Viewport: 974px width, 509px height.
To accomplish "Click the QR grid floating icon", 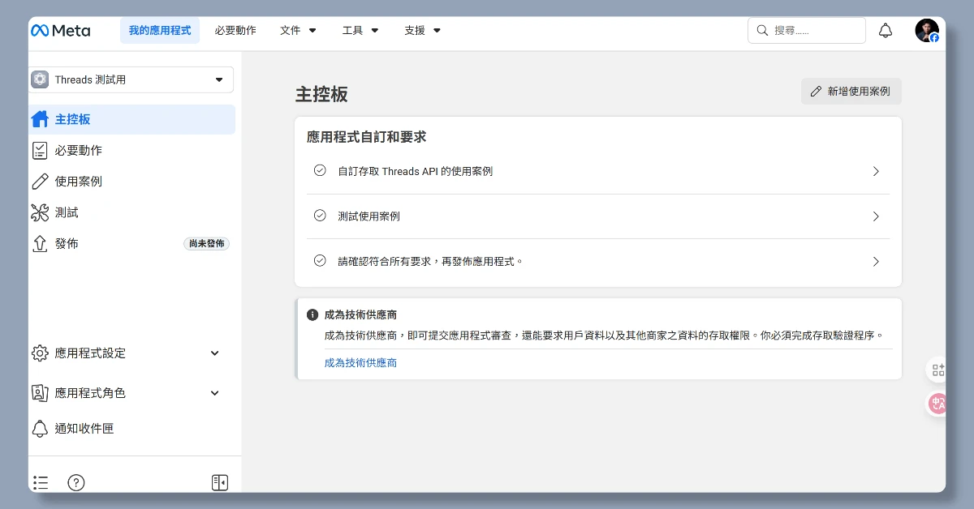I will (938, 370).
